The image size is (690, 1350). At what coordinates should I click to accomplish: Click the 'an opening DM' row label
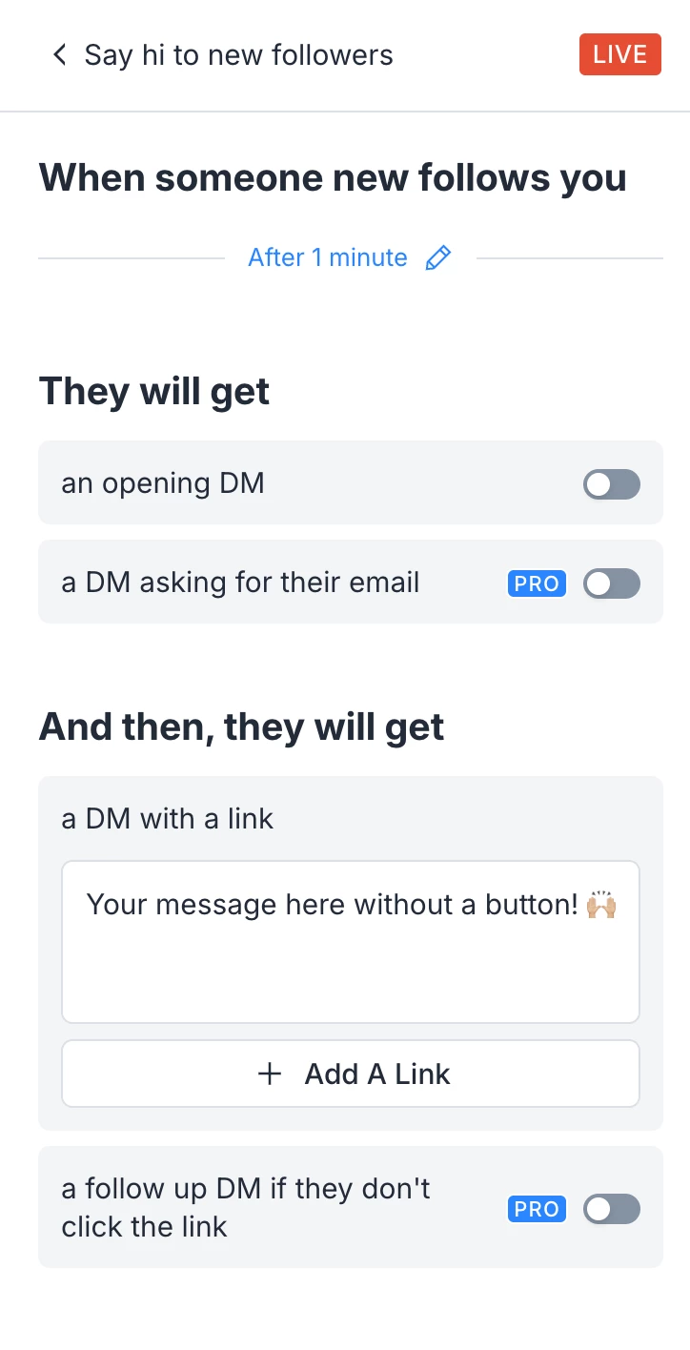163,483
